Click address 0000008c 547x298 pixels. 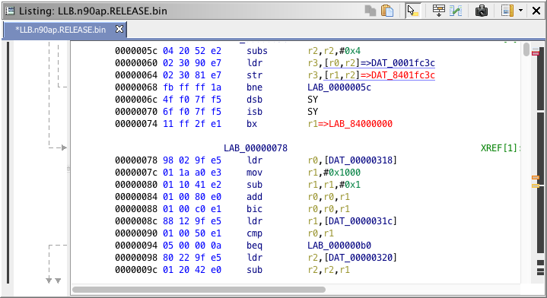coord(136,221)
